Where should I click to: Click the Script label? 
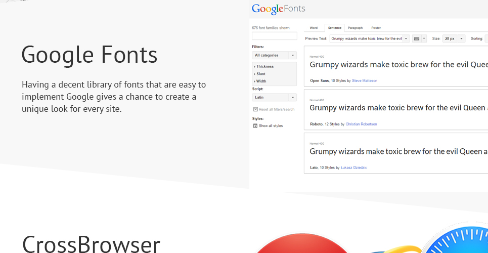258,89
